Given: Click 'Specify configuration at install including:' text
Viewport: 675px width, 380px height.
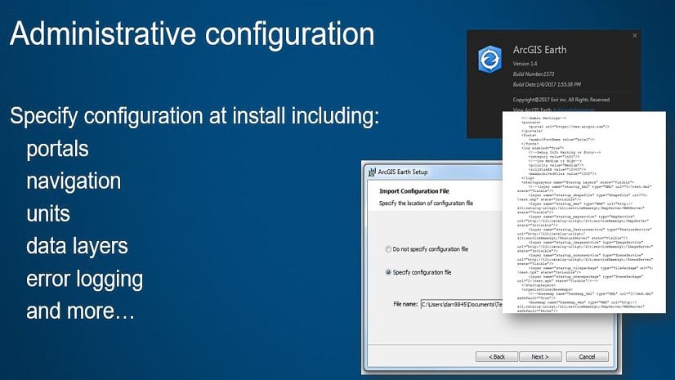Looking at the screenshot, I should (x=194, y=116).
